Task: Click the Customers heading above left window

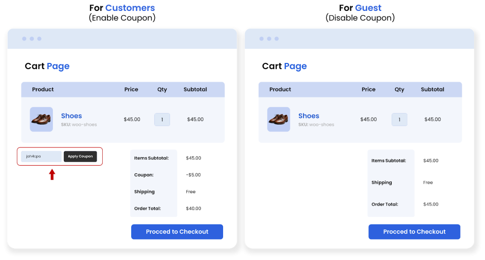Action: 130,8
